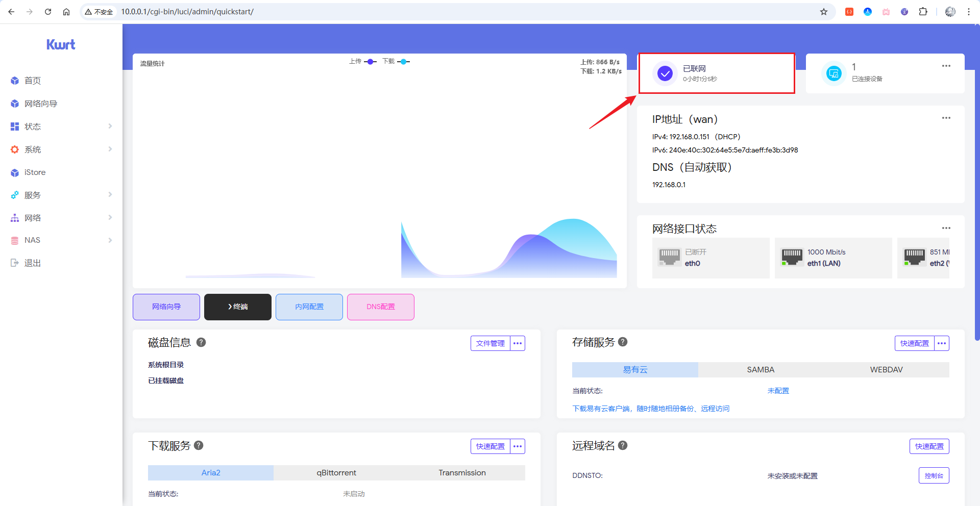This screenshot has width=980, height=506.
Task: Click the eth0 disconnected port icon
Action: (670, 257)
